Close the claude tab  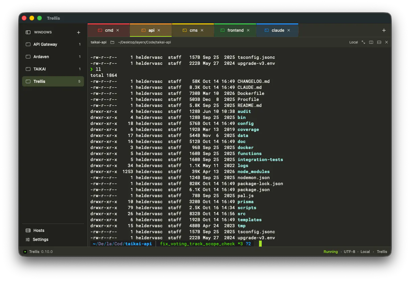click(289, 30)
